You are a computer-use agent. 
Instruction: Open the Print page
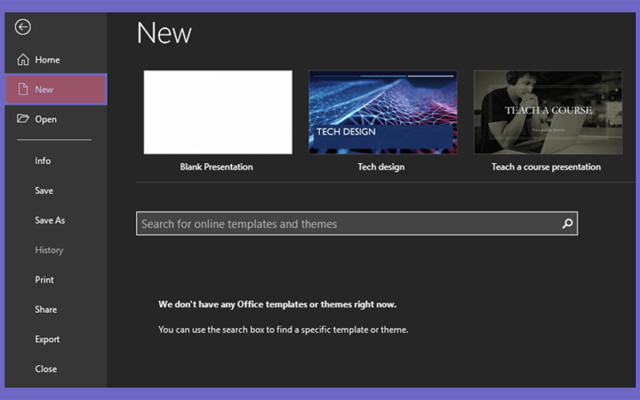[x=44, y=279]
